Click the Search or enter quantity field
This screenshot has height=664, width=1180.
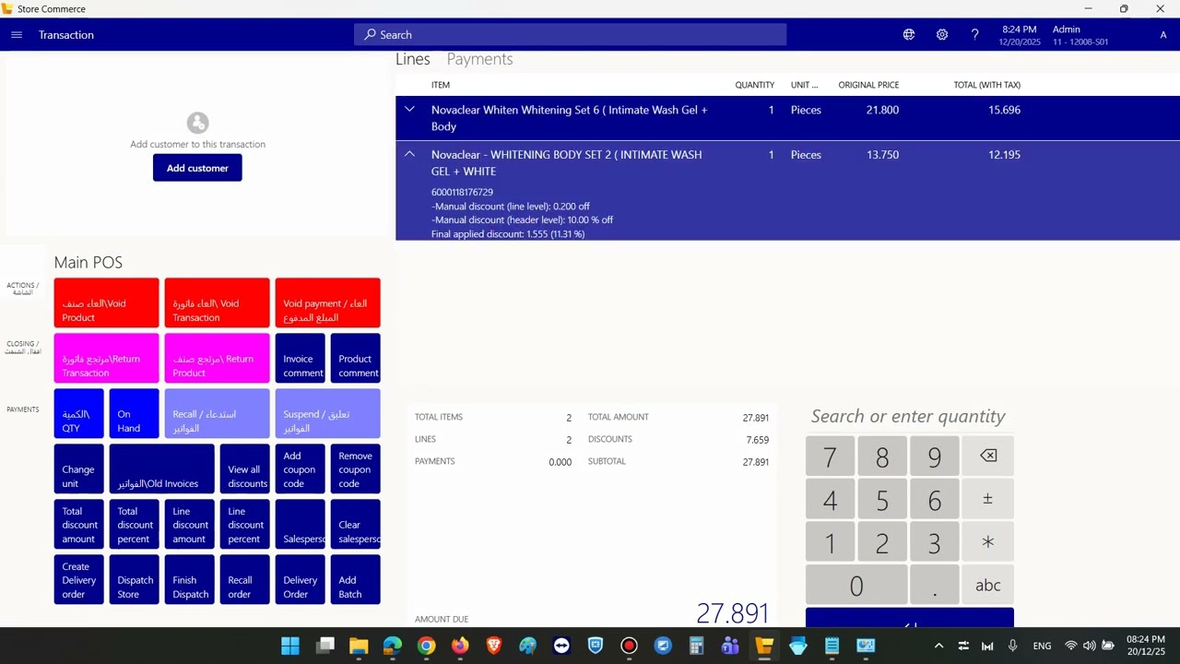coord(908,416)
